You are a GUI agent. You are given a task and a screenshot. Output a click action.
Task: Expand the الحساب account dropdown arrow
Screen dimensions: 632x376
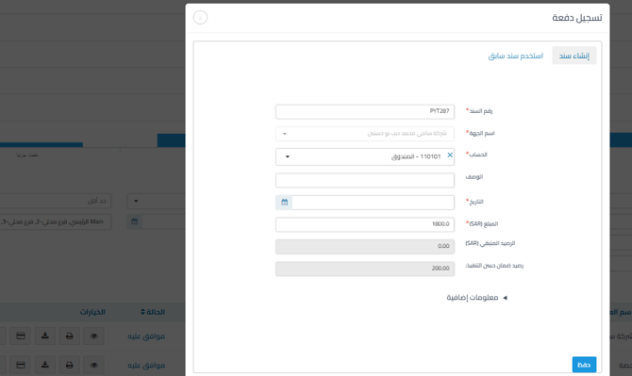click(288, 156)
